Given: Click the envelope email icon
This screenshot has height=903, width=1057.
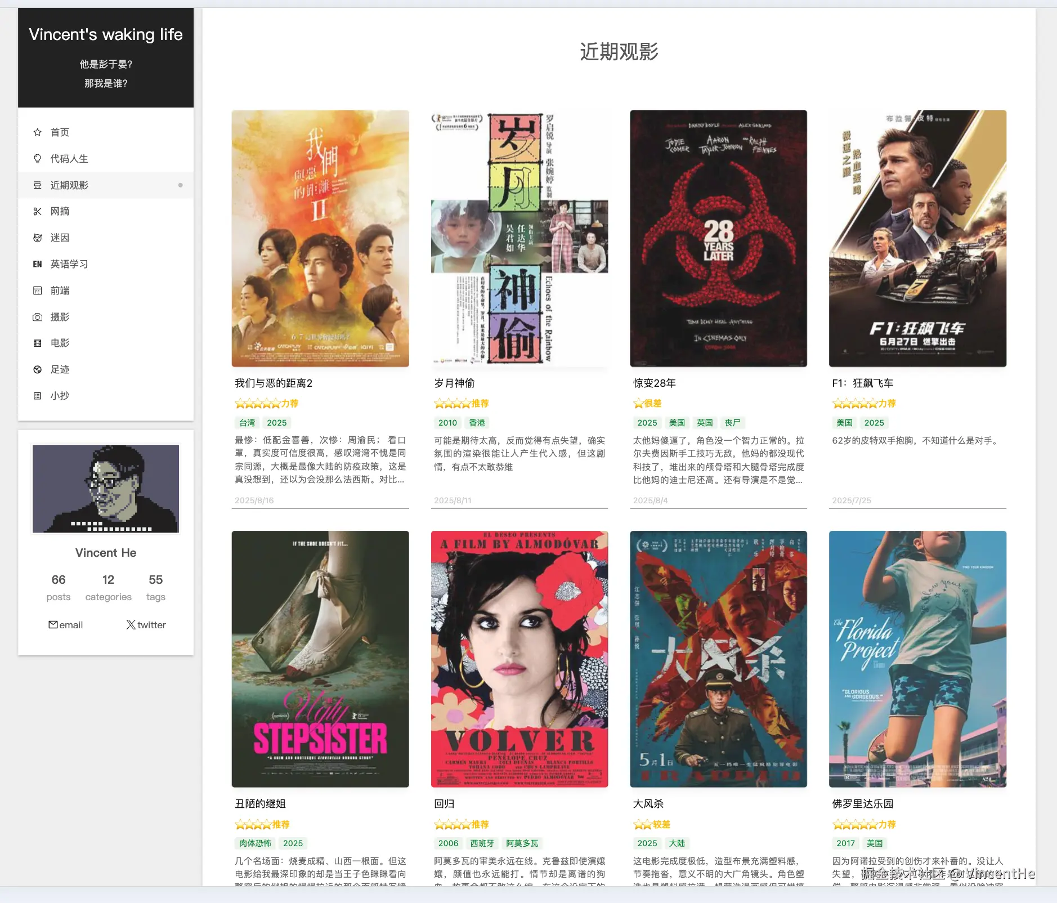Looking at the screenshot, I should pyautogui.click(x=53, y=624).
